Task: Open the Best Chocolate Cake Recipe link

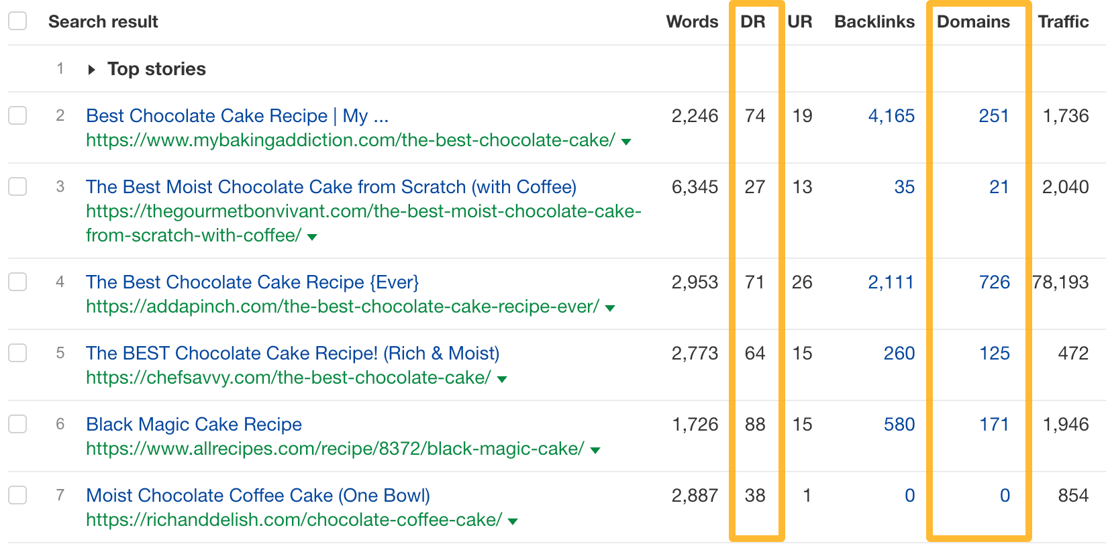Action: [237, 115]
